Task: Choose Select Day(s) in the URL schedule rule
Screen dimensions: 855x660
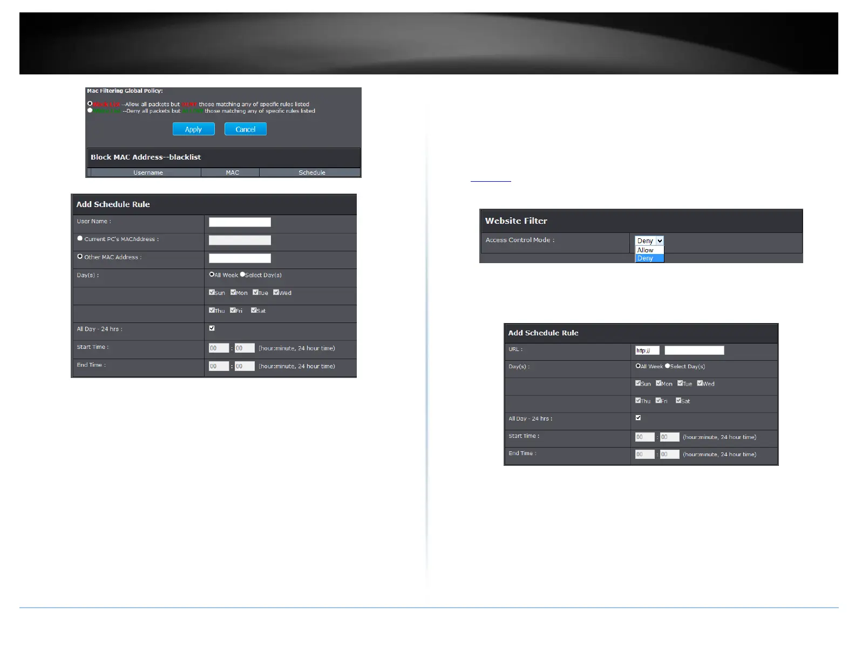Action: [x=668, y=366]
